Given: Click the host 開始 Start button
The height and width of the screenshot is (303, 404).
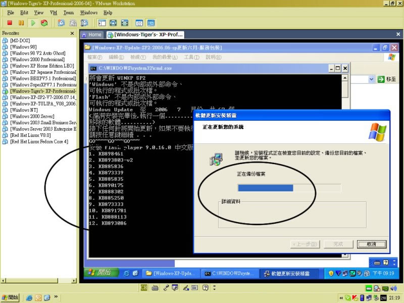Looking at the screenshot, I should pyautogui.click(x=10, y=297).
